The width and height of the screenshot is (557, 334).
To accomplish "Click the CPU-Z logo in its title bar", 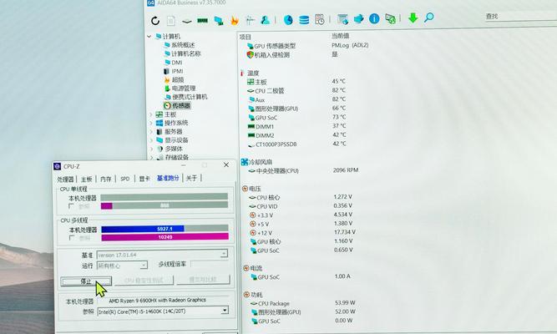I will pos(57,166).
